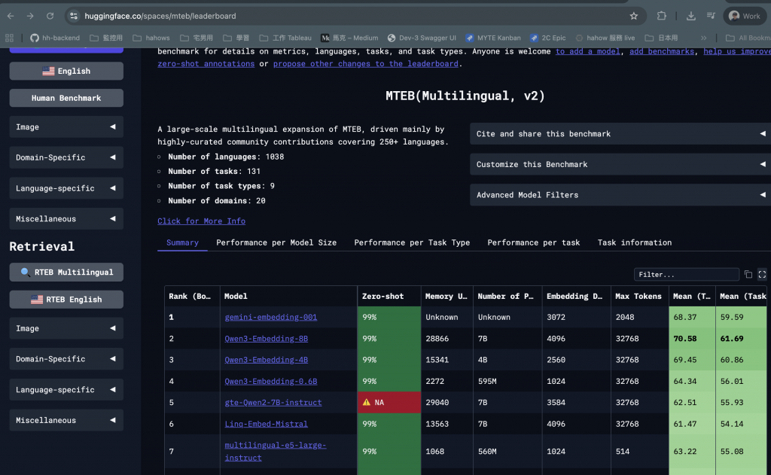
Task: Sort by the Zero-shot column header
Action: point(389,296)
